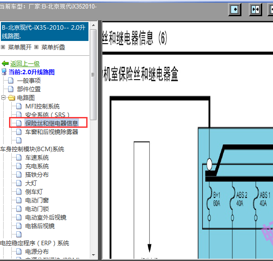Open 车身控制模块(BCM)系统 entry
Viewport: 273px width, 261px height.
click(x=32, y=149)
